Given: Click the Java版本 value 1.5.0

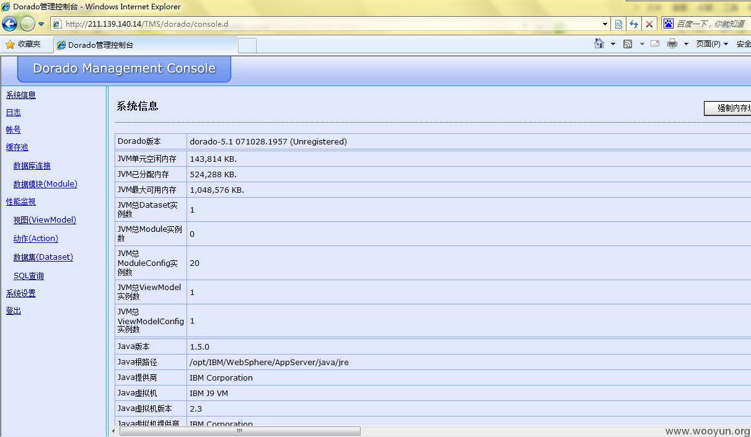Looking at the screenshot, I should click(200, 347).
